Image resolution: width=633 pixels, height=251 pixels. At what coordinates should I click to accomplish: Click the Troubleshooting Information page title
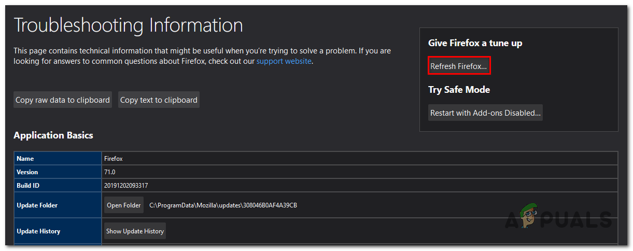click(x=128, y=25)
